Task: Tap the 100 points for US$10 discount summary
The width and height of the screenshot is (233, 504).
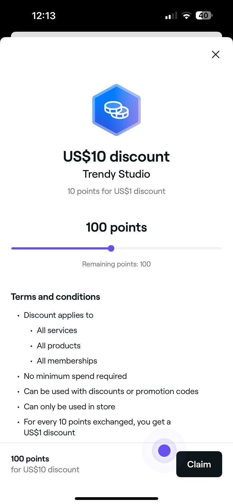Action: coord(45,464)
